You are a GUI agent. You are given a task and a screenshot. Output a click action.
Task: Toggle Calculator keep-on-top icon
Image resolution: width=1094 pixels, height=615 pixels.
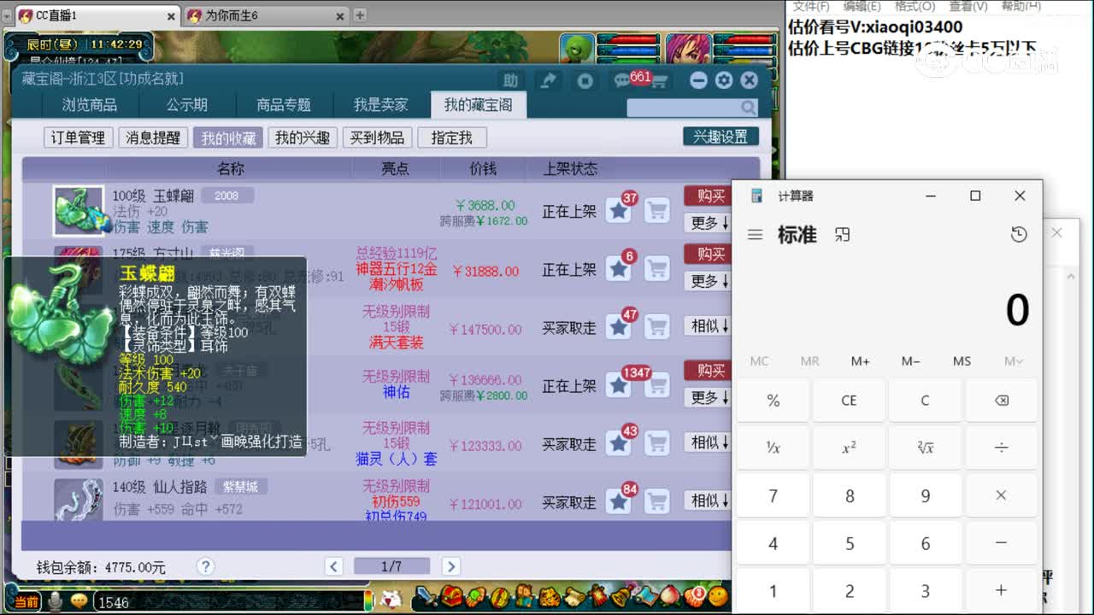click(x=842, y=235)
